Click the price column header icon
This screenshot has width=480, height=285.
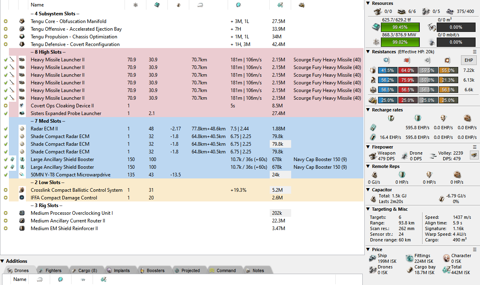(x=280, y=5)
